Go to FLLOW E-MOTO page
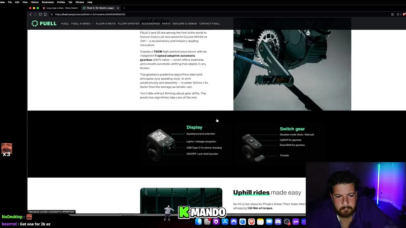This screenshot has height=228, width=406. tap(106, 23)
